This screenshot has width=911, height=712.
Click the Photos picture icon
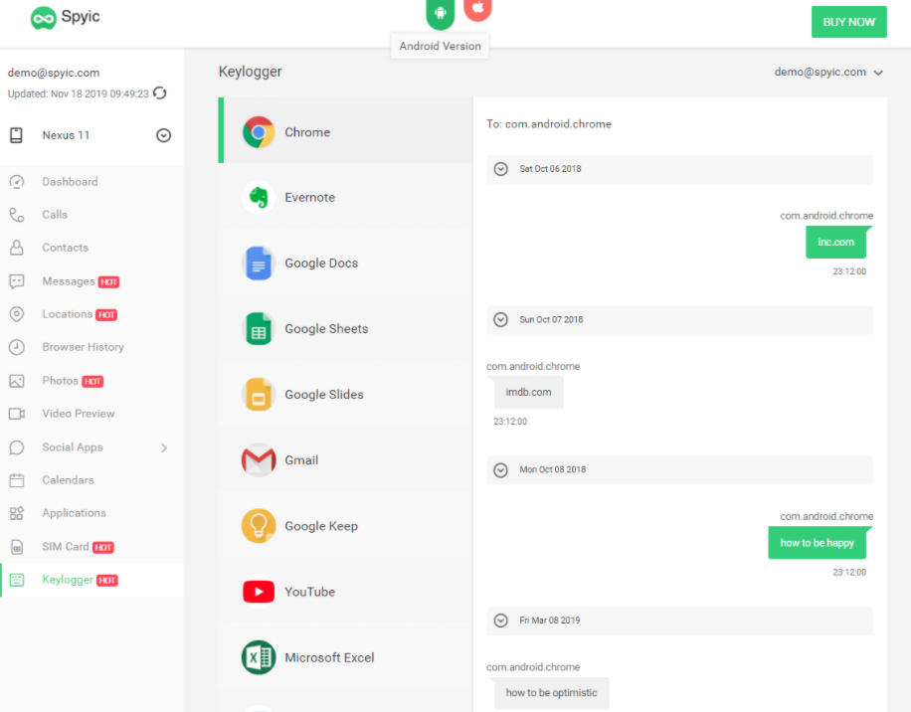coord(17,381)
